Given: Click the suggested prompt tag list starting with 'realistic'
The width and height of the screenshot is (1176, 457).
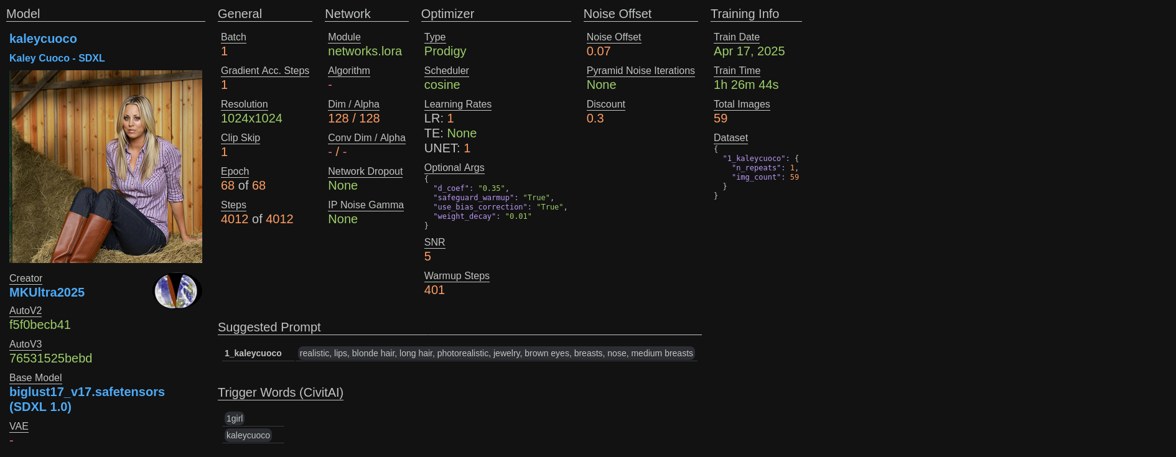Looking at the screenshot, I should (x=496, y=353).
